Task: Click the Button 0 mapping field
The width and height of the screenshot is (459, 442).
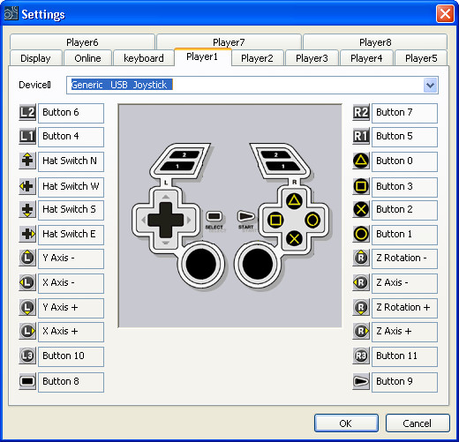Action: (404, 161)
